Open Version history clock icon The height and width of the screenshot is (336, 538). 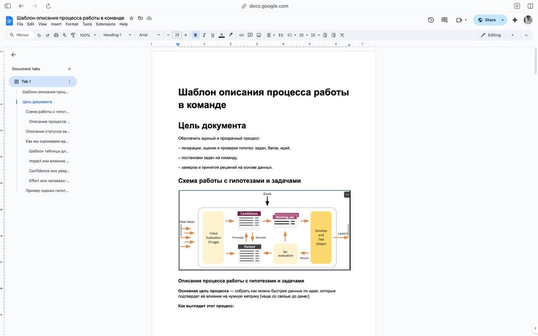coord(431,20)
